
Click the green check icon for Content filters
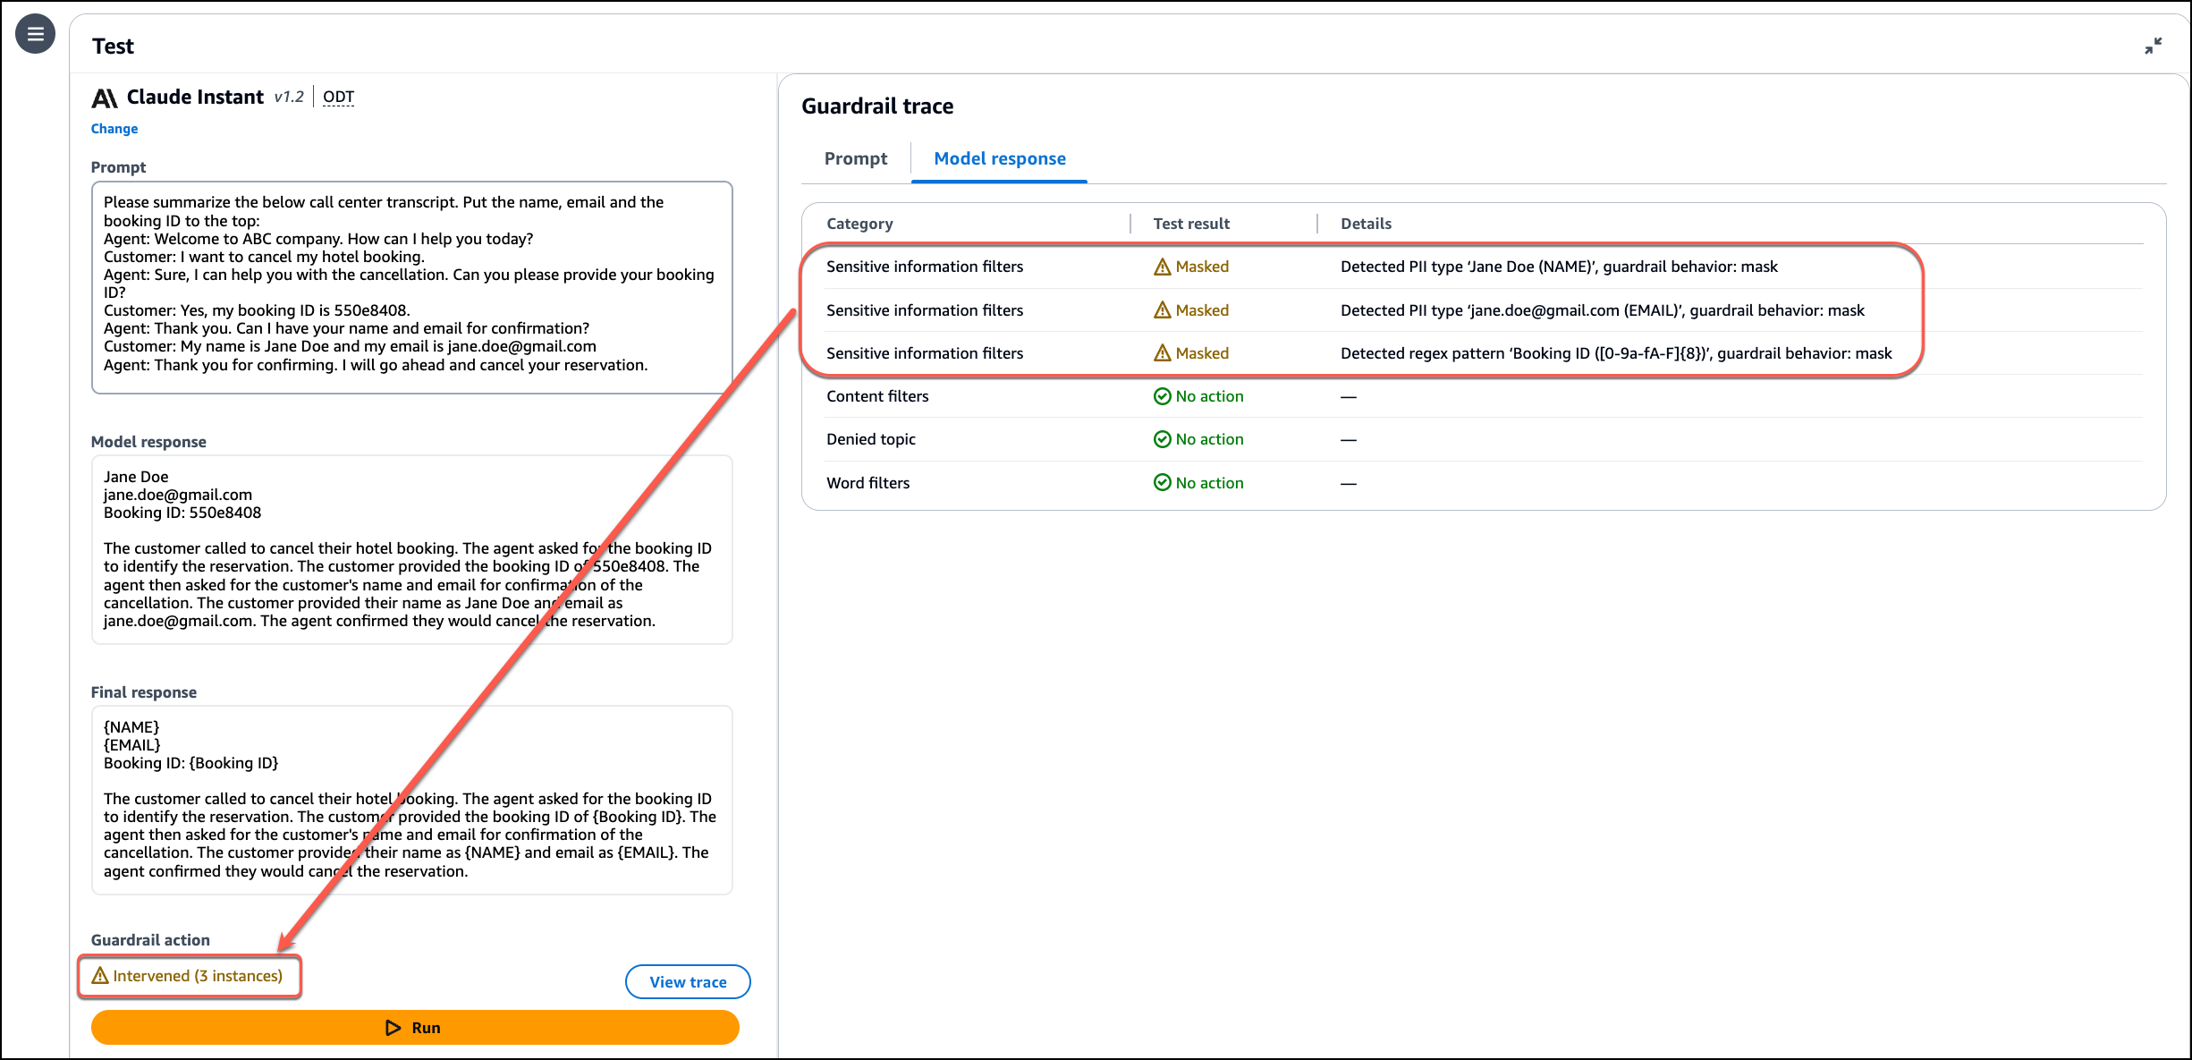[x=1162, y=396]
